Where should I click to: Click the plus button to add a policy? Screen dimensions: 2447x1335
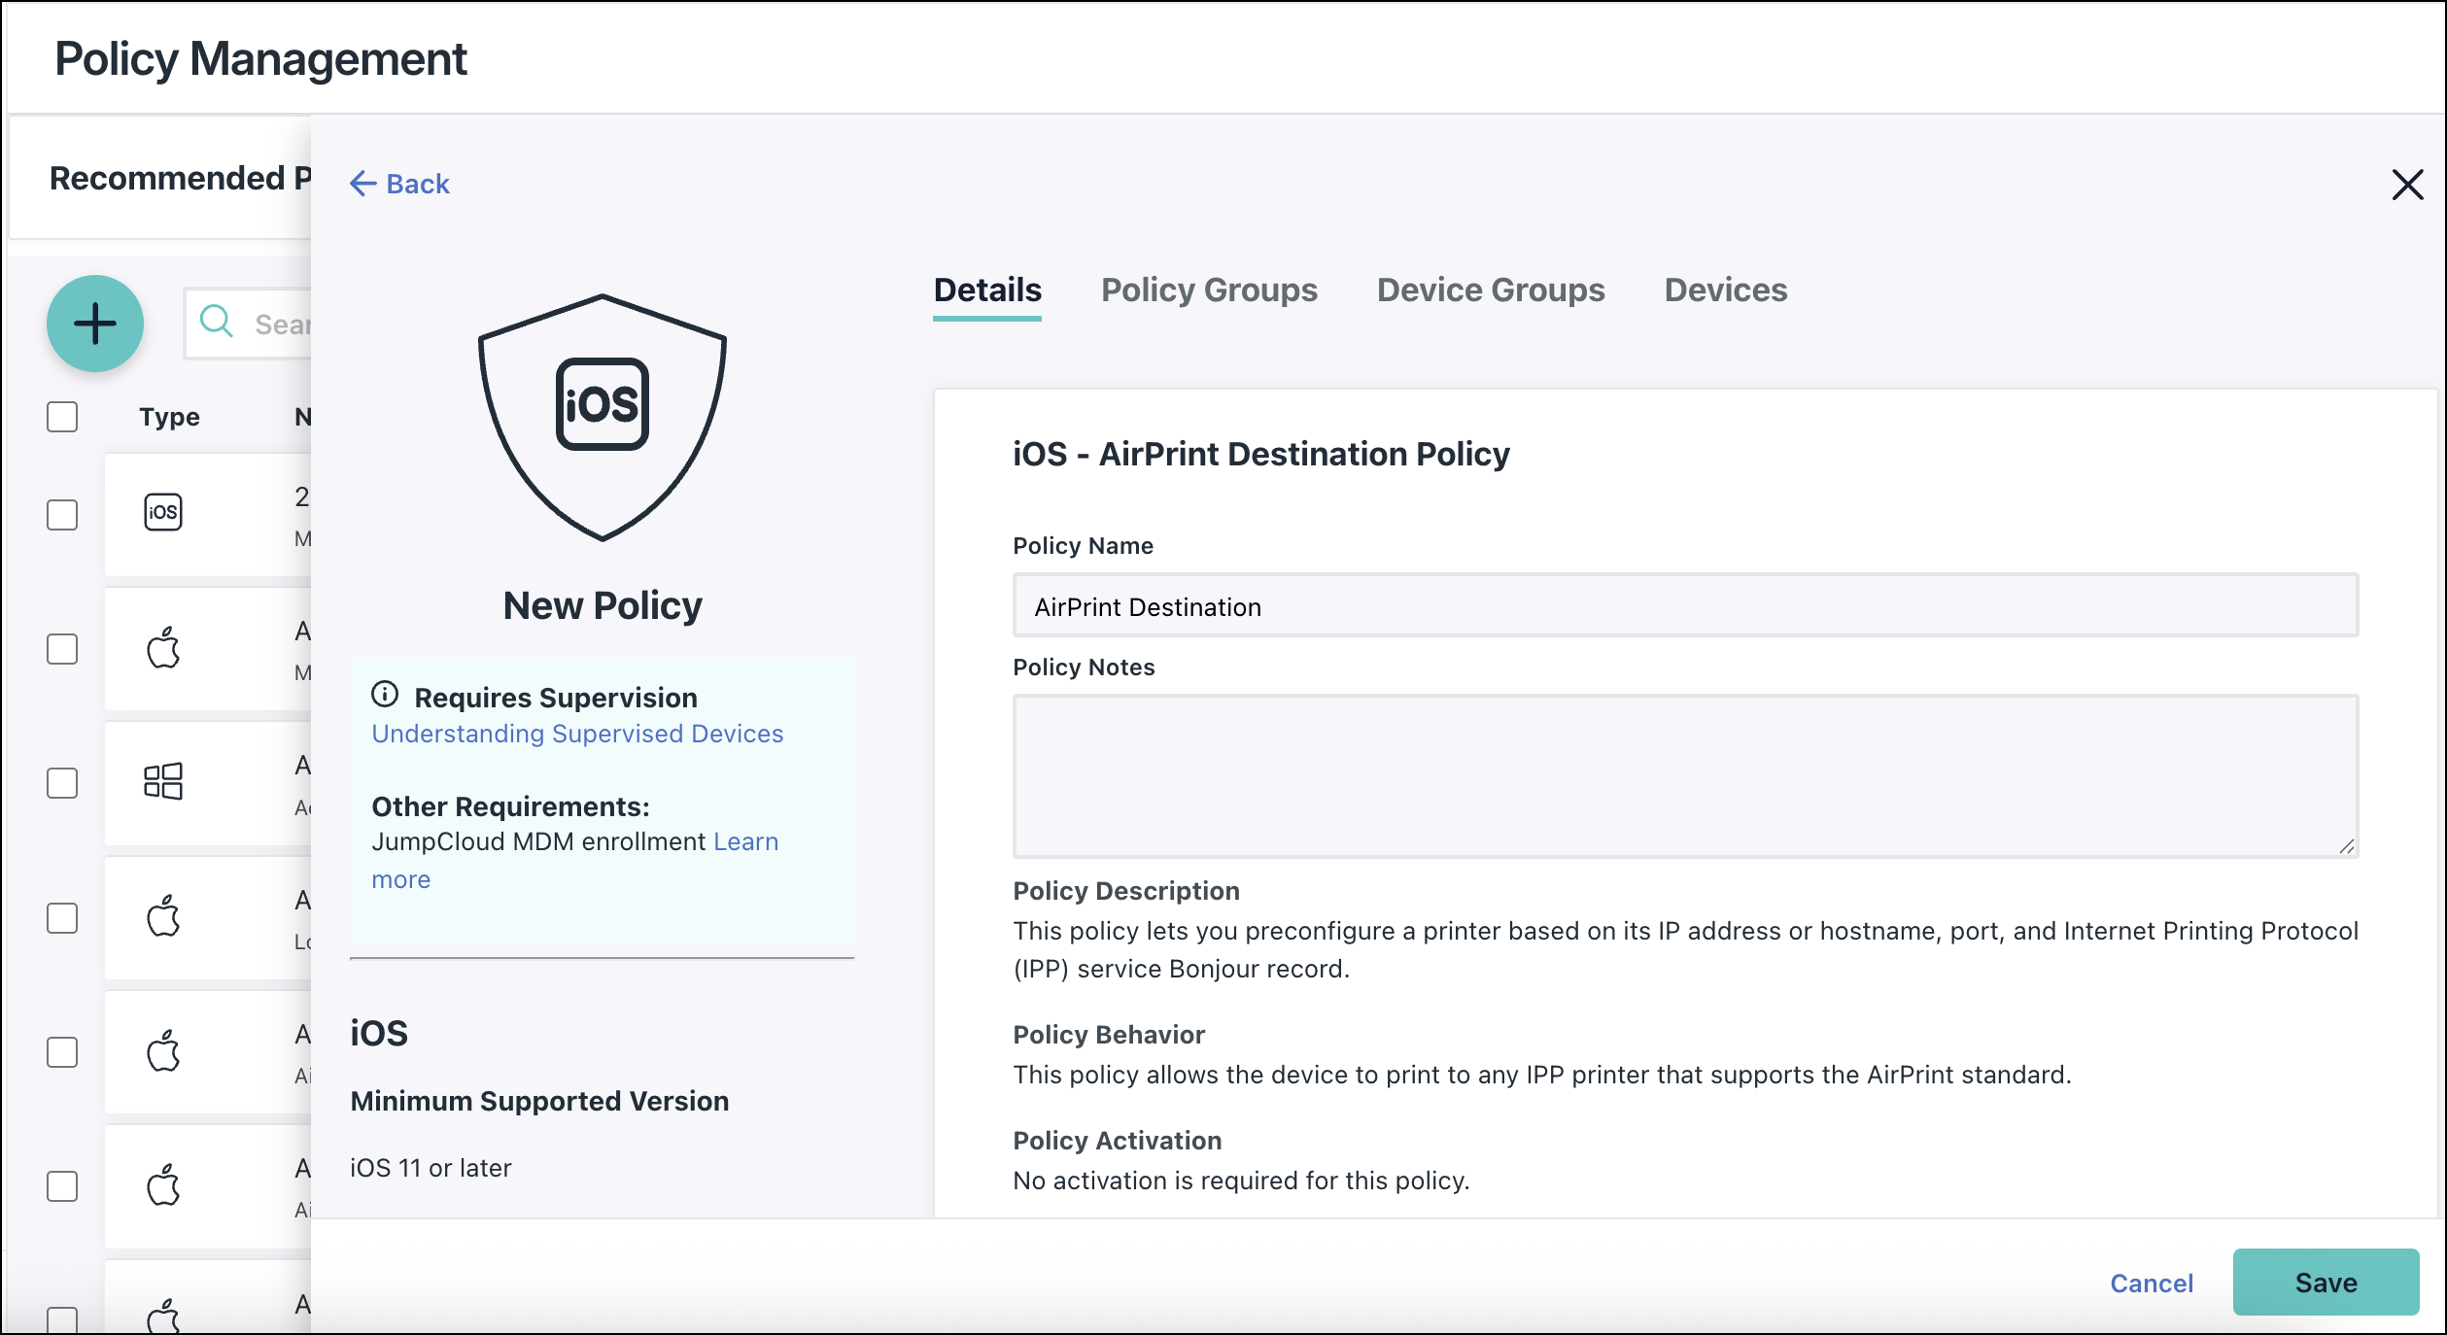click(x=94, y=324)
